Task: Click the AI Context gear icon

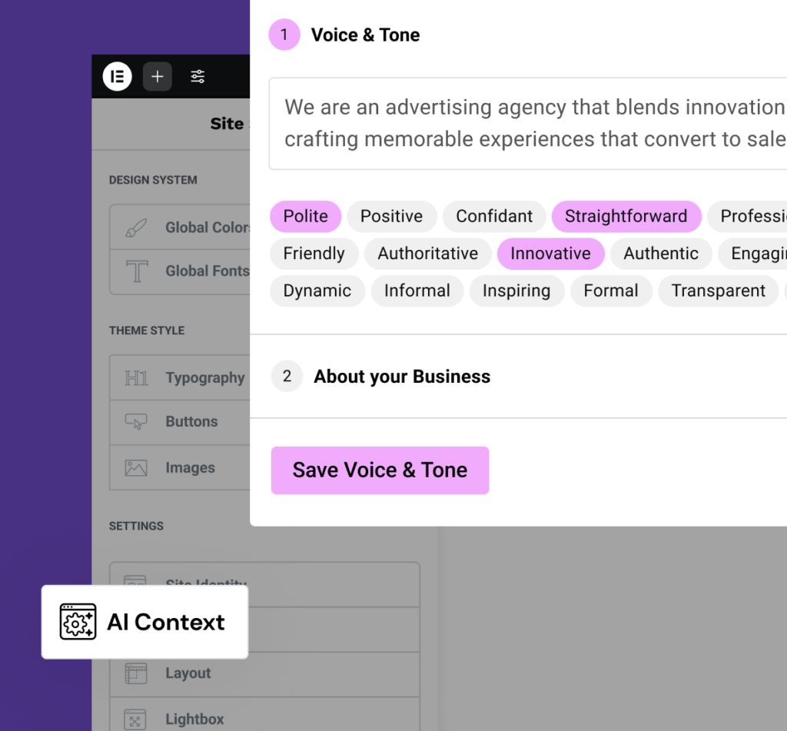Action: tap(78, 622)
